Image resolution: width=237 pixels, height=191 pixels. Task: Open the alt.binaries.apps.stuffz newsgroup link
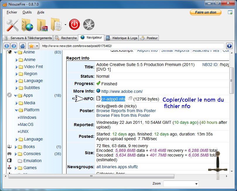click(117, 167)
